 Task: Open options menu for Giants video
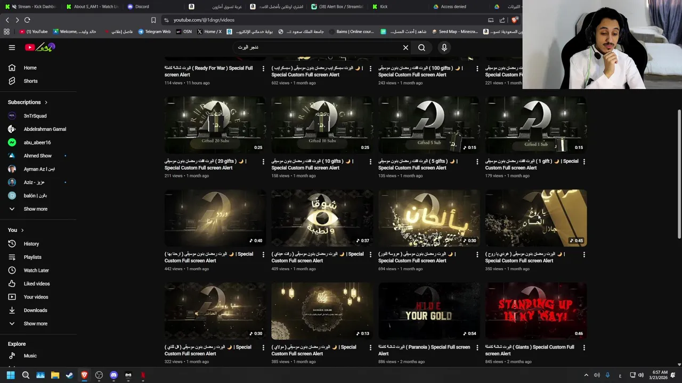pos(584,347)
